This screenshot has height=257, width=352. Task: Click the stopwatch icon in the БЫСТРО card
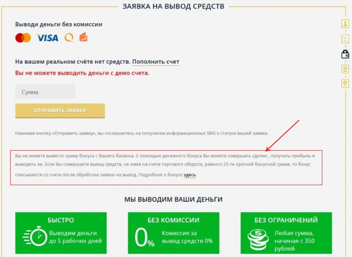[35, 236]
